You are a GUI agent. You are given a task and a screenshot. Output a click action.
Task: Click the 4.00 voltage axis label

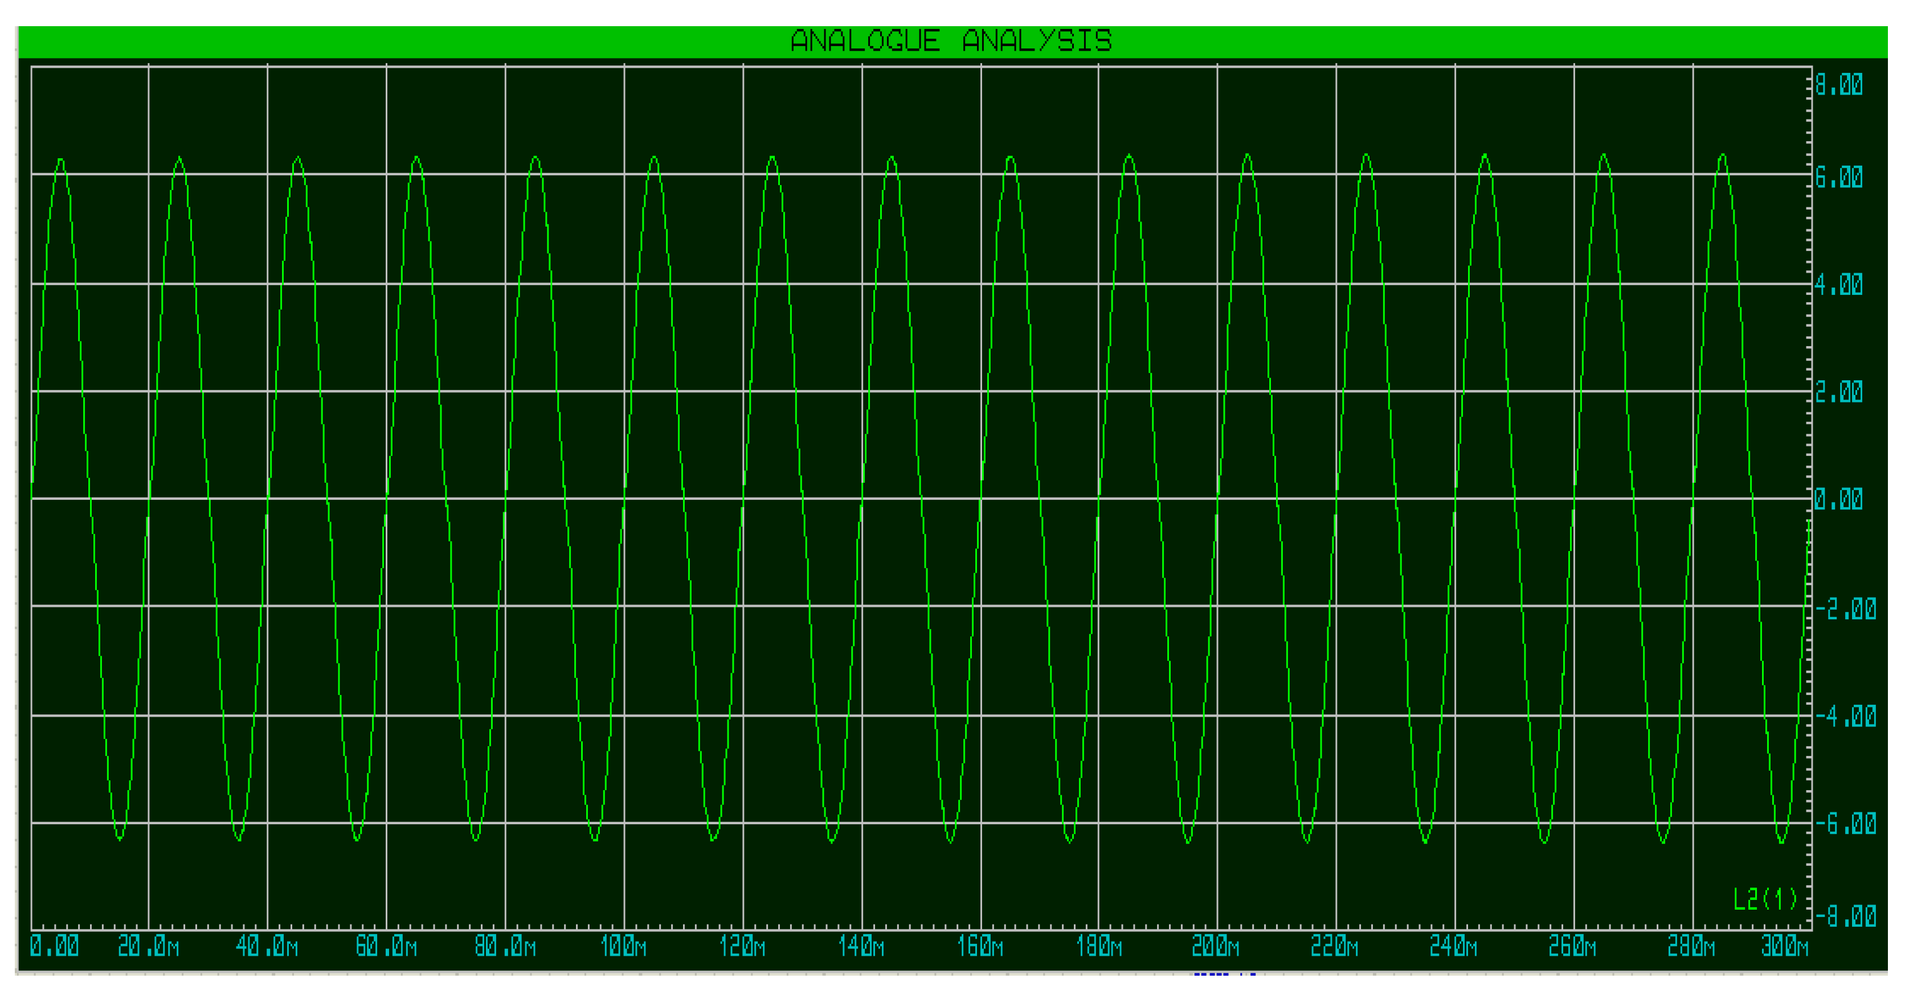coord(1838,285)
